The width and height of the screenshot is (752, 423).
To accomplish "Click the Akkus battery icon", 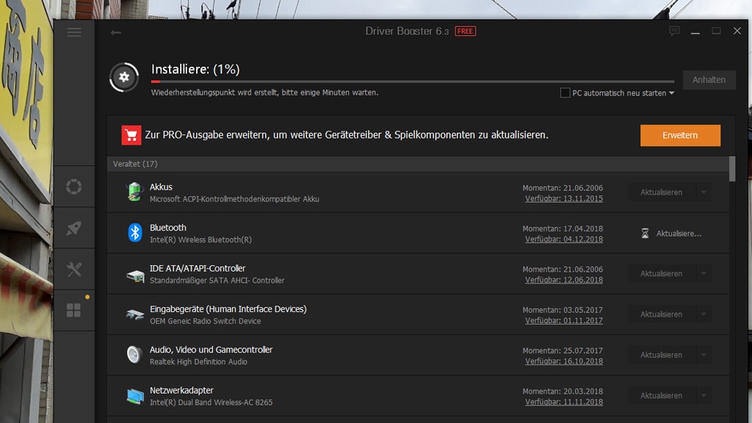I will coord(135,192).
